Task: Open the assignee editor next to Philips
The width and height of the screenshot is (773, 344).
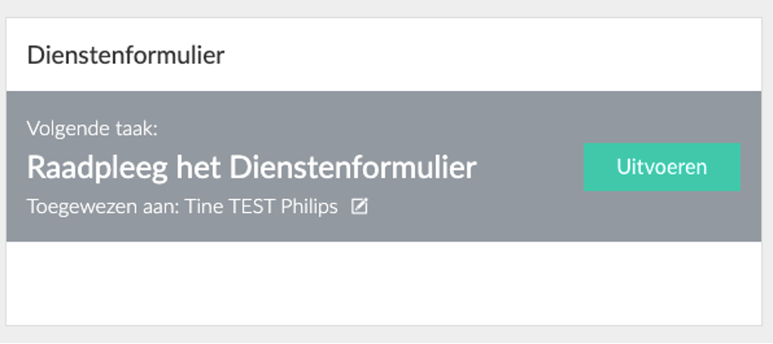Action: (x=359, y=206)
